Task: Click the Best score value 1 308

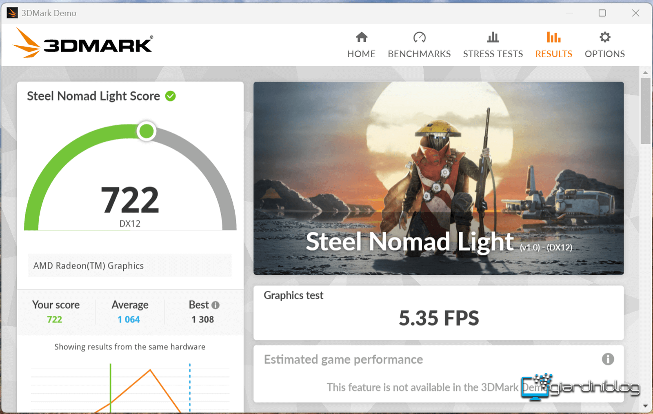Action: click(203, 319)
